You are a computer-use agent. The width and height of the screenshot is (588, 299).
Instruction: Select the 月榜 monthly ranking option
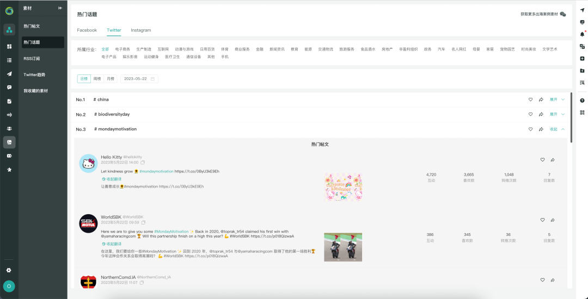pos(110,79)
